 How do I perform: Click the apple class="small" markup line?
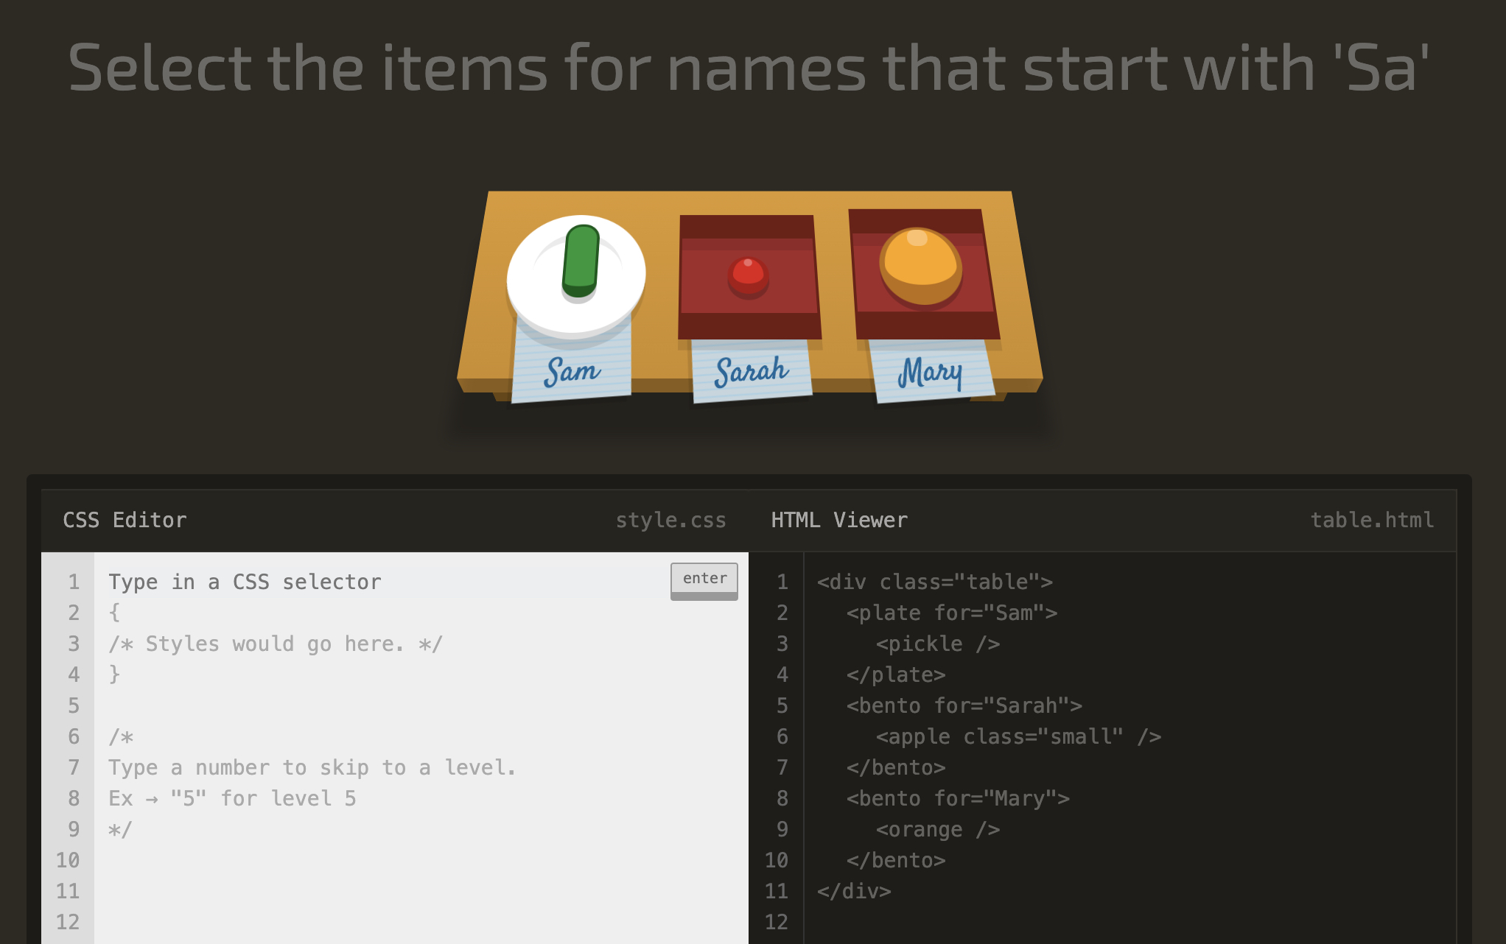[x=1018, y=736]
